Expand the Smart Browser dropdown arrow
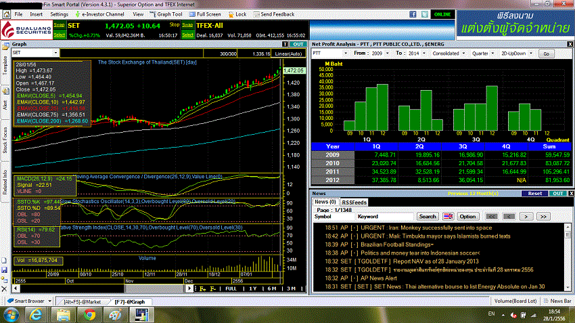The height and width of the screenshot is (323, 575). tap(49, 301)
